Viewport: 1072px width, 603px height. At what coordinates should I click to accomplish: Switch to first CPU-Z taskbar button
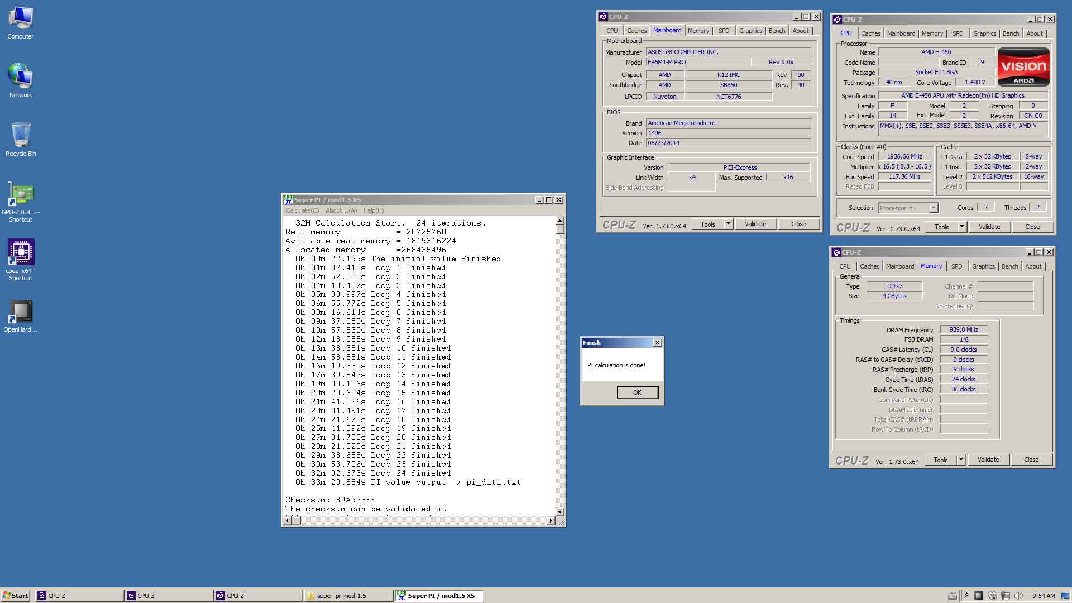pyautogui.click(x=79, y=596)
